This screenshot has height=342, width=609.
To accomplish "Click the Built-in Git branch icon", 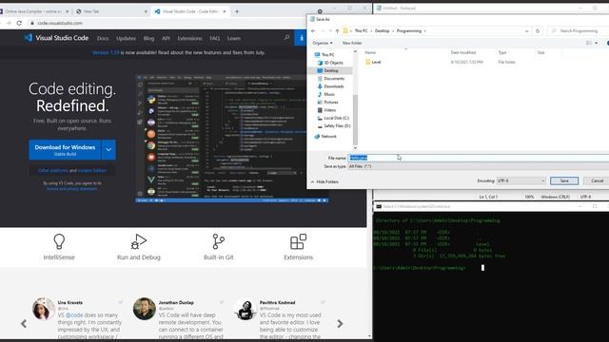I will click(x=218, y=241).
